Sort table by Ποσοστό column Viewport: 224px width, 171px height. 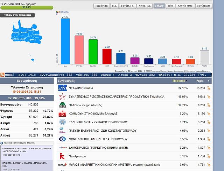(180, 80)
